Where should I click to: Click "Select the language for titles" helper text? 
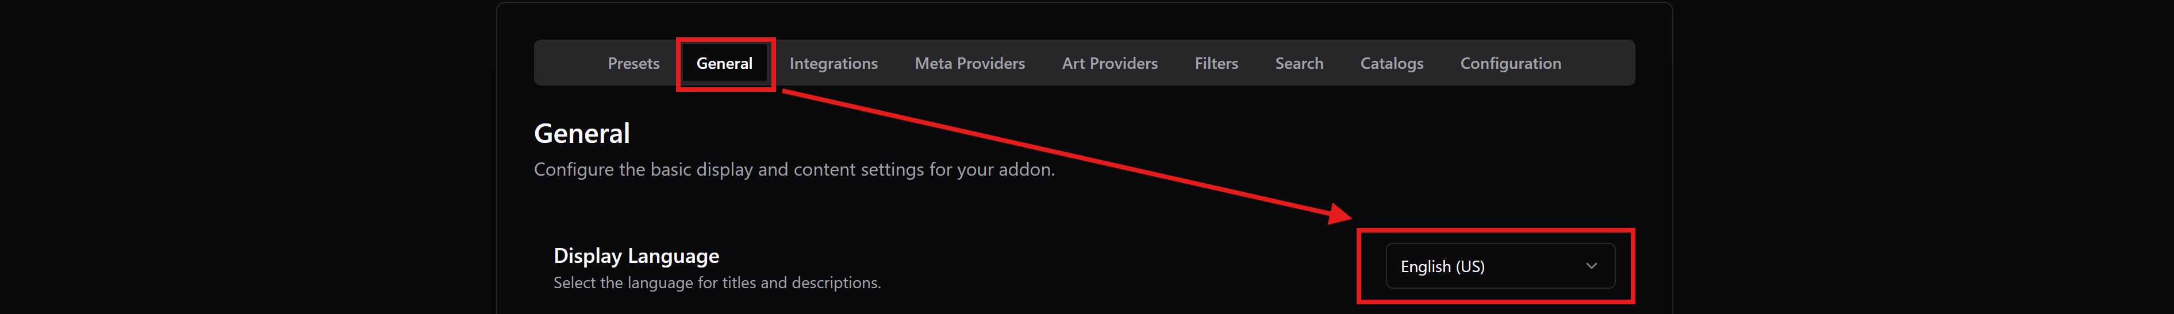point(716,283)
